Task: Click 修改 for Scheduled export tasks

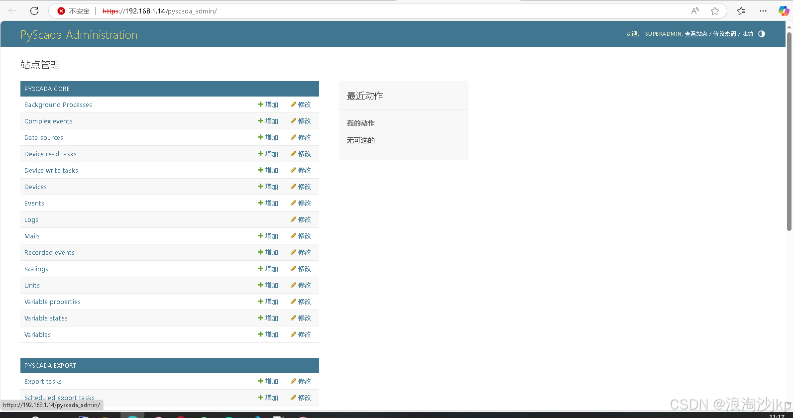Action: (x=301, y=398)
